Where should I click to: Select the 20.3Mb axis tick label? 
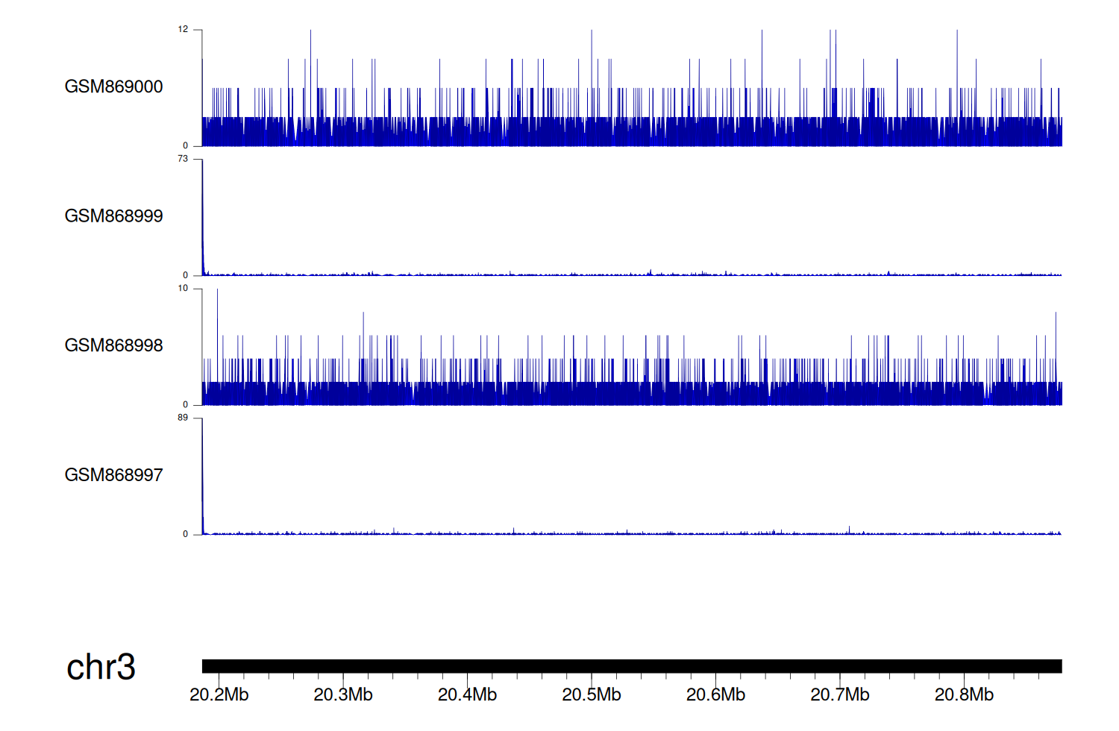343,694
